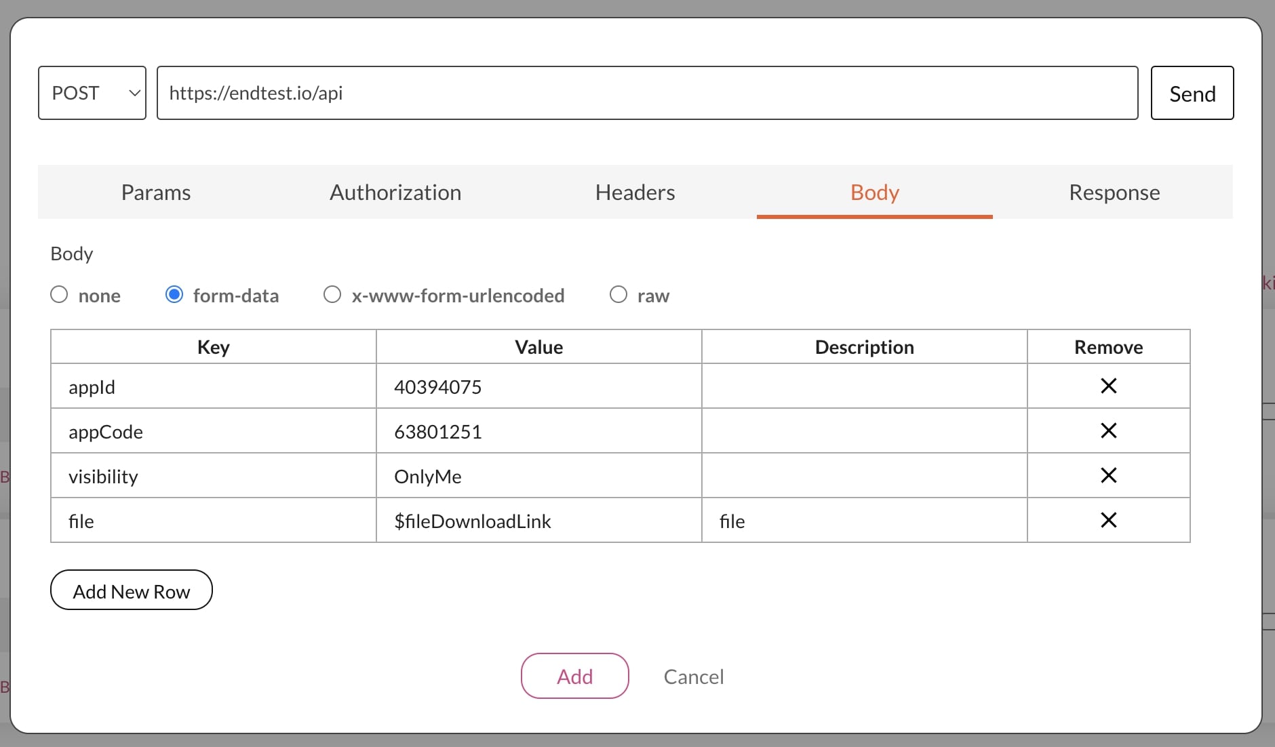Image resolution: width=1275 pixels, height=747 pixels.
Task: Remove the file row
Action: (1108, 520)
